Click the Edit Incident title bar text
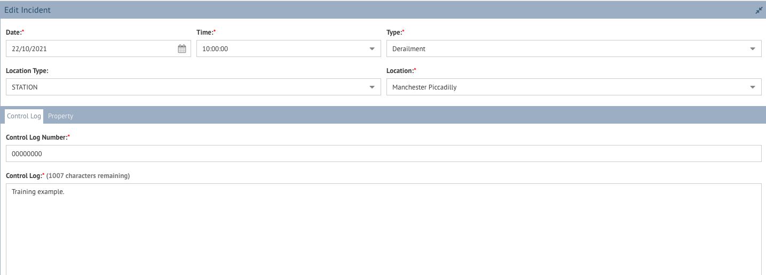Screen dimensions: 766x275 tap(28, 10)
